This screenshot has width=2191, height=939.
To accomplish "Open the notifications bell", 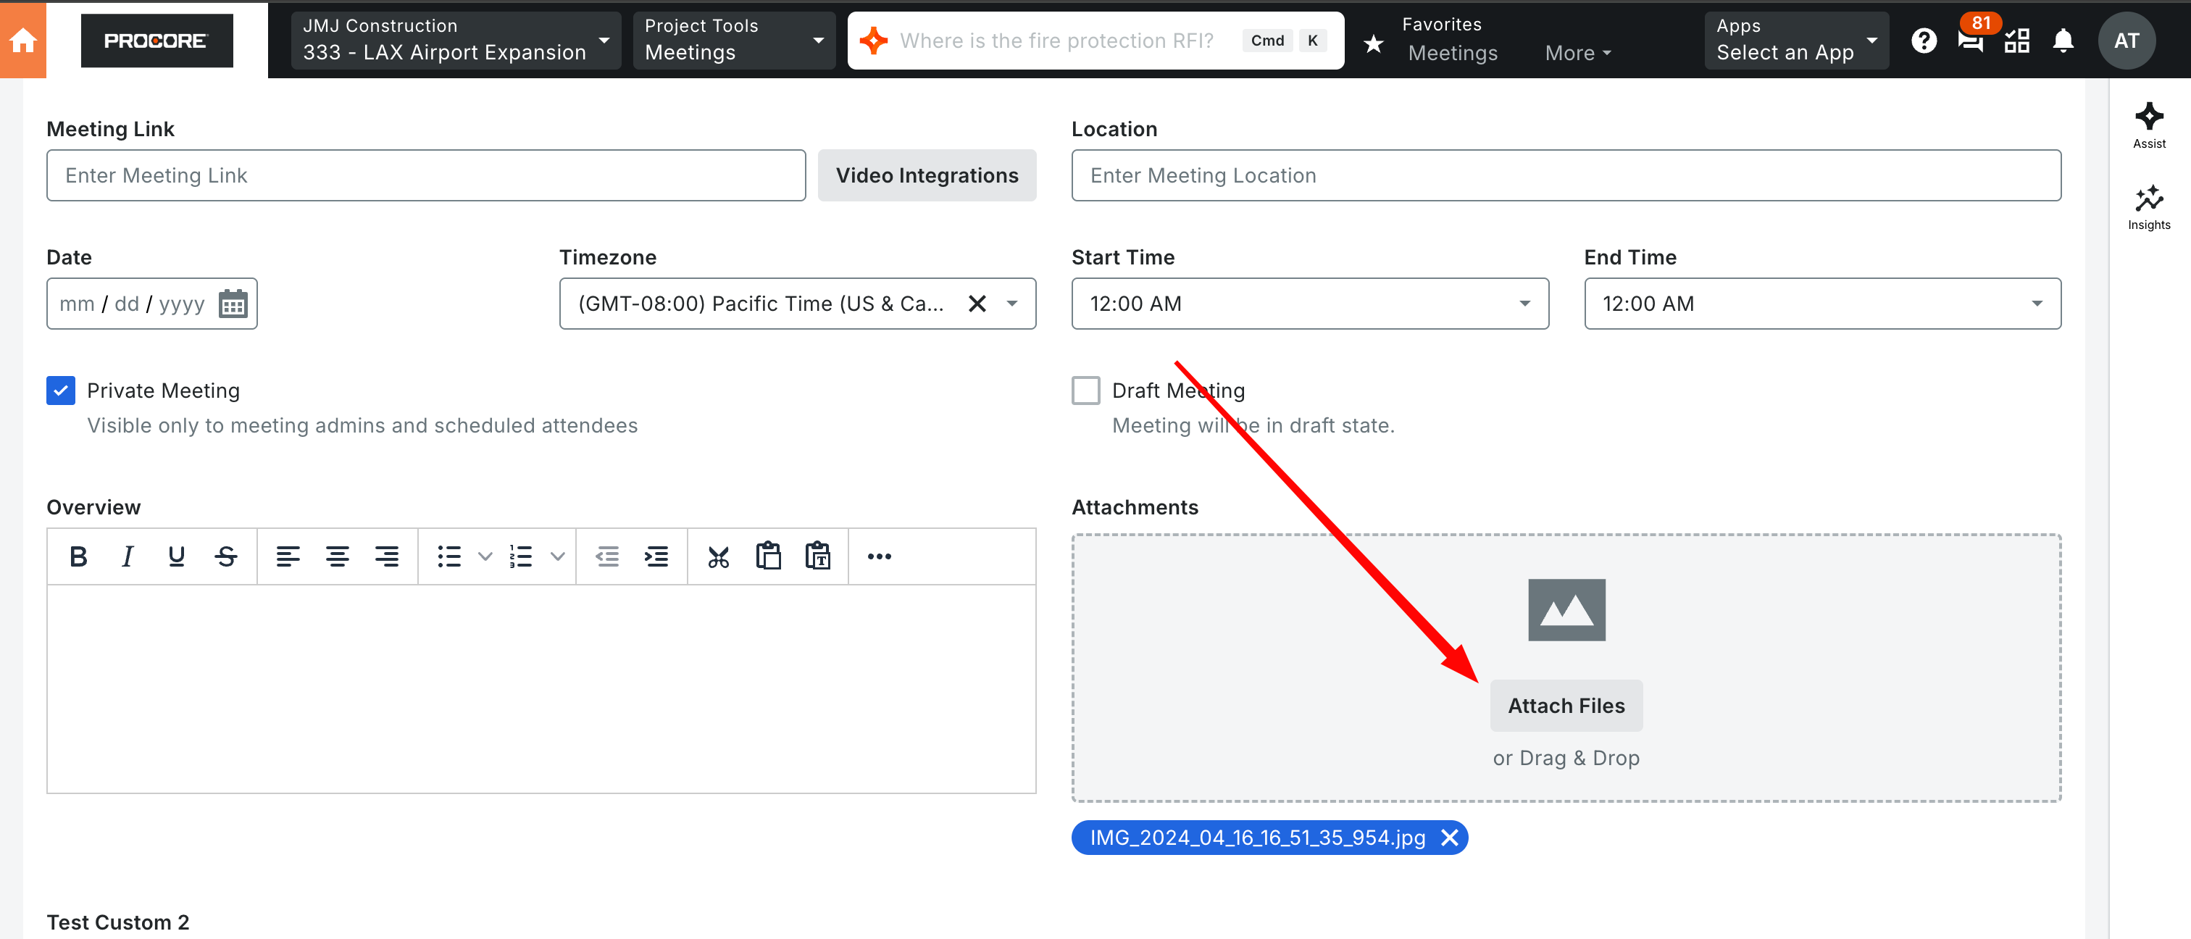I will coord(2063,40).
